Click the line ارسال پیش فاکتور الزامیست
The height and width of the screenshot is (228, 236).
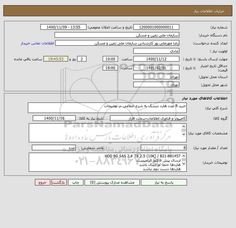coord(158,160)
